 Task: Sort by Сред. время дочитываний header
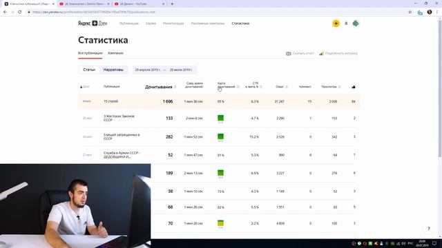[194, 85]
